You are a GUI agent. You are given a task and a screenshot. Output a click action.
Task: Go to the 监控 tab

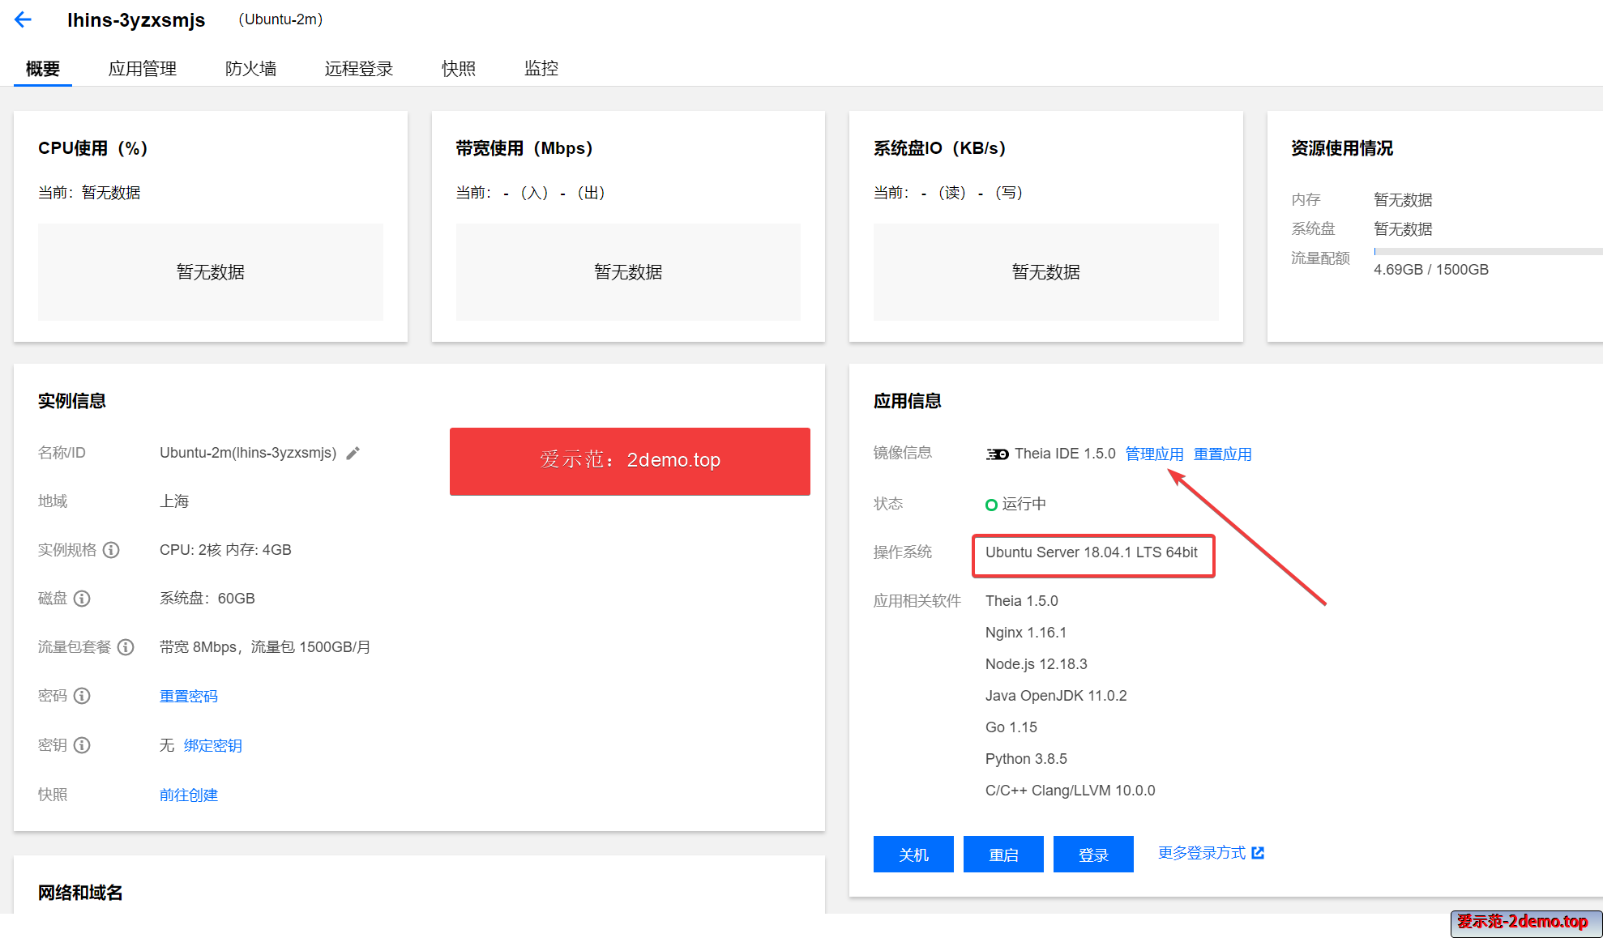click(541, 69)
